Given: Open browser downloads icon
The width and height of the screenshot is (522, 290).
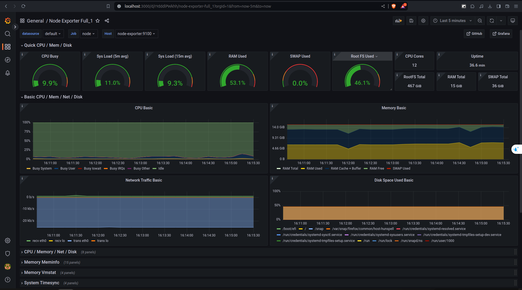Looking at the screenshot, I should point(490,6).
